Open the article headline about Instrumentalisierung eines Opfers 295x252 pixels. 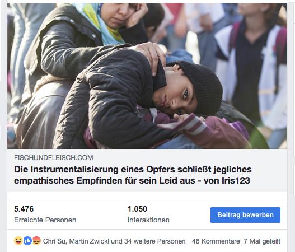pos(133,175)
